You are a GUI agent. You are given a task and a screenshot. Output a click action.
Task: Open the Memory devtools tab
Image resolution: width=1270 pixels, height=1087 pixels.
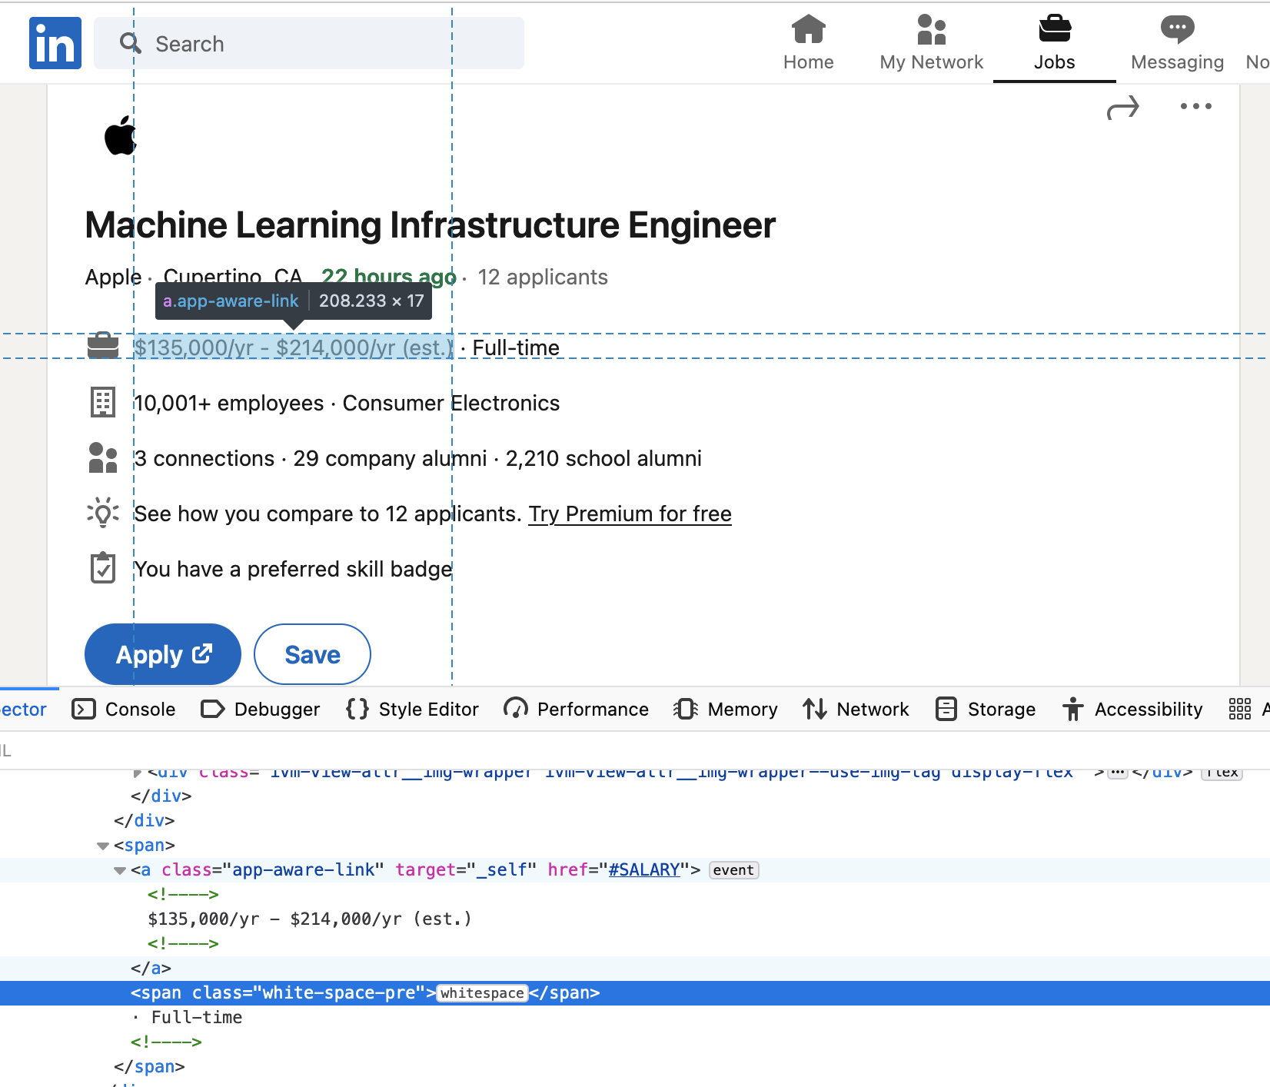tap(726, 709)
